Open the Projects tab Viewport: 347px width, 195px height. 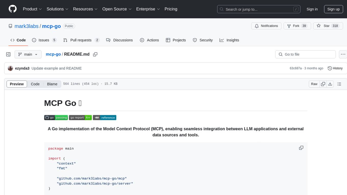[x=176, y=40]
